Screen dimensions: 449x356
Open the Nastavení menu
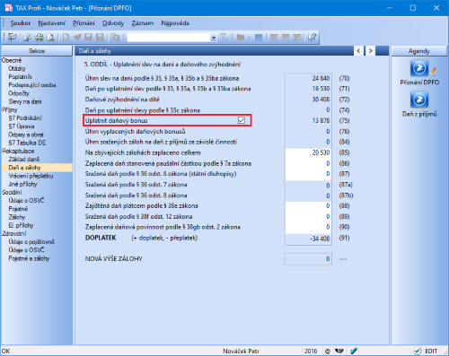pyautogui.click(x=51, y=23)
